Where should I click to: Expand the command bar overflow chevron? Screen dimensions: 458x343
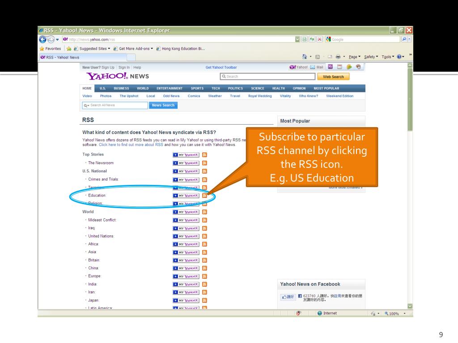[x=411, y=54]
